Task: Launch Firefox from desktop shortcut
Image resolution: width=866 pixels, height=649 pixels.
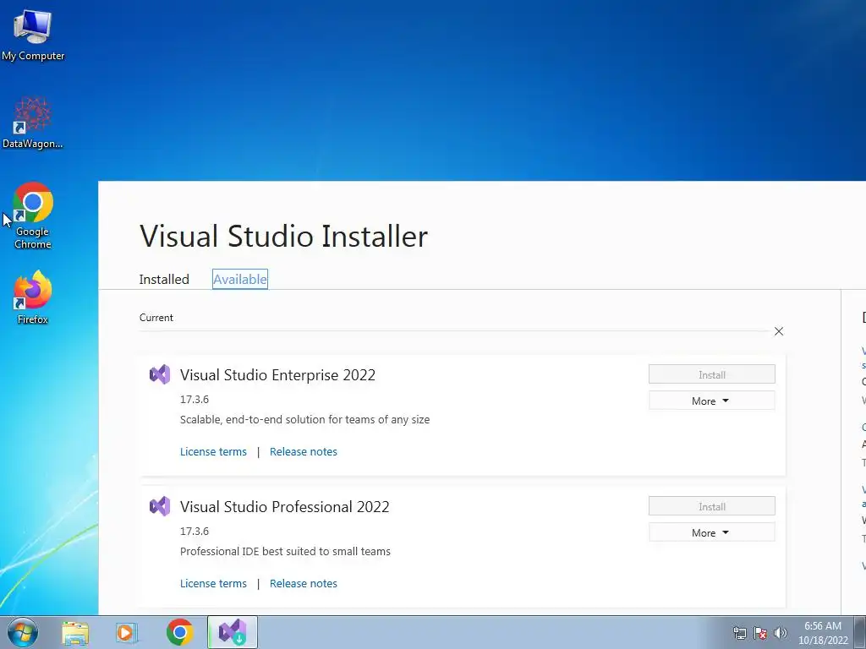Action: (x=33, y=297)
